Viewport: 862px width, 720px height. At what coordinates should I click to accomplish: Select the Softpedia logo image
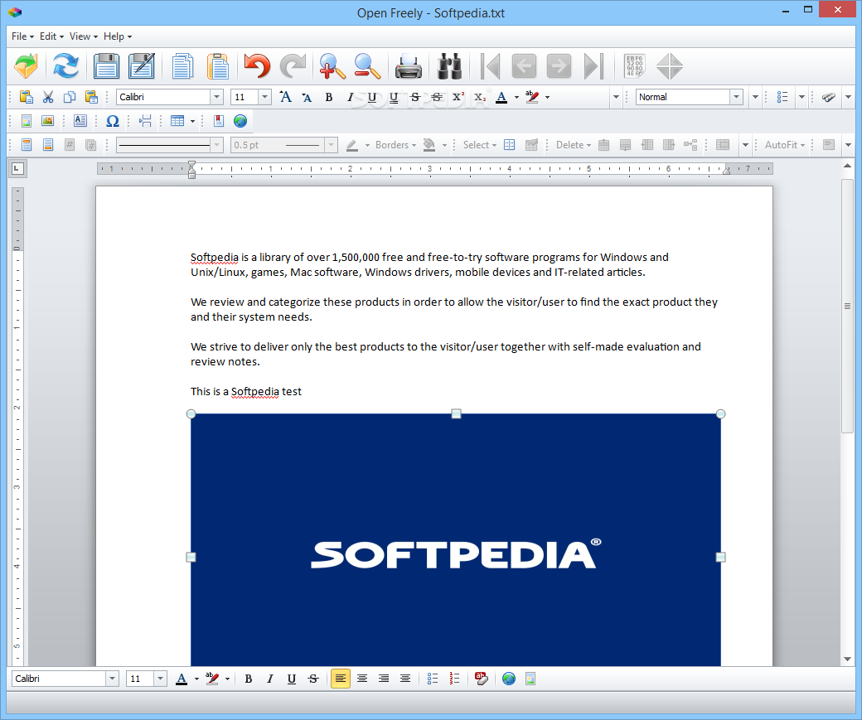[x=456, y=539]
